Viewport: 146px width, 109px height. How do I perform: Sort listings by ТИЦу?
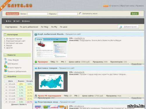coord(45,27)
